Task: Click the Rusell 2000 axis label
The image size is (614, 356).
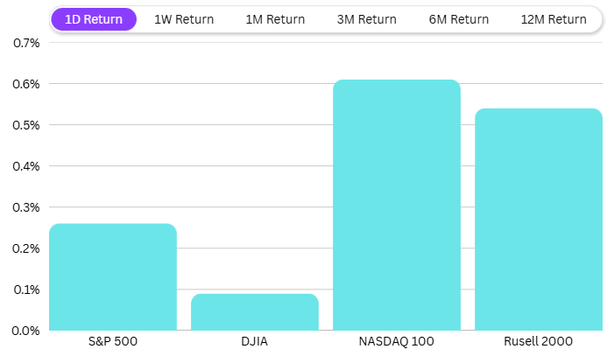Action: [x=539, y=341]
